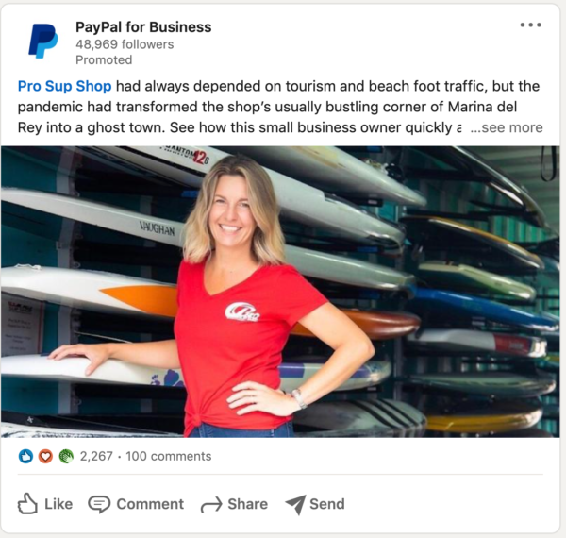Open the 100 comments link
The image size is (566, 538).
(169, 457)
